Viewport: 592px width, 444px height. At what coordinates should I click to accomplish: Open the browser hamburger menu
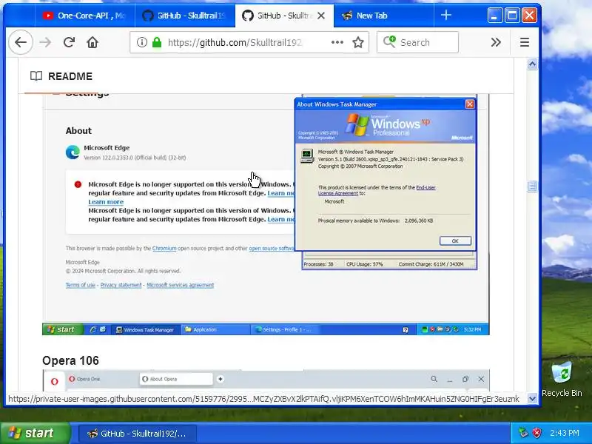point(525,42)
